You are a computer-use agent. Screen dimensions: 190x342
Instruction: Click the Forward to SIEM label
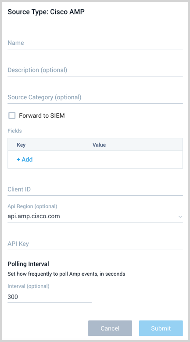pos(42,115)
